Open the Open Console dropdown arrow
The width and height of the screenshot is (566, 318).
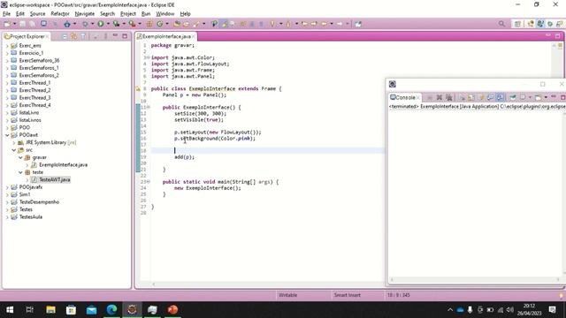[546, 97]
